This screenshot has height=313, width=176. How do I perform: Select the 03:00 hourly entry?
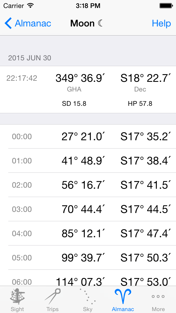[88, 209]
